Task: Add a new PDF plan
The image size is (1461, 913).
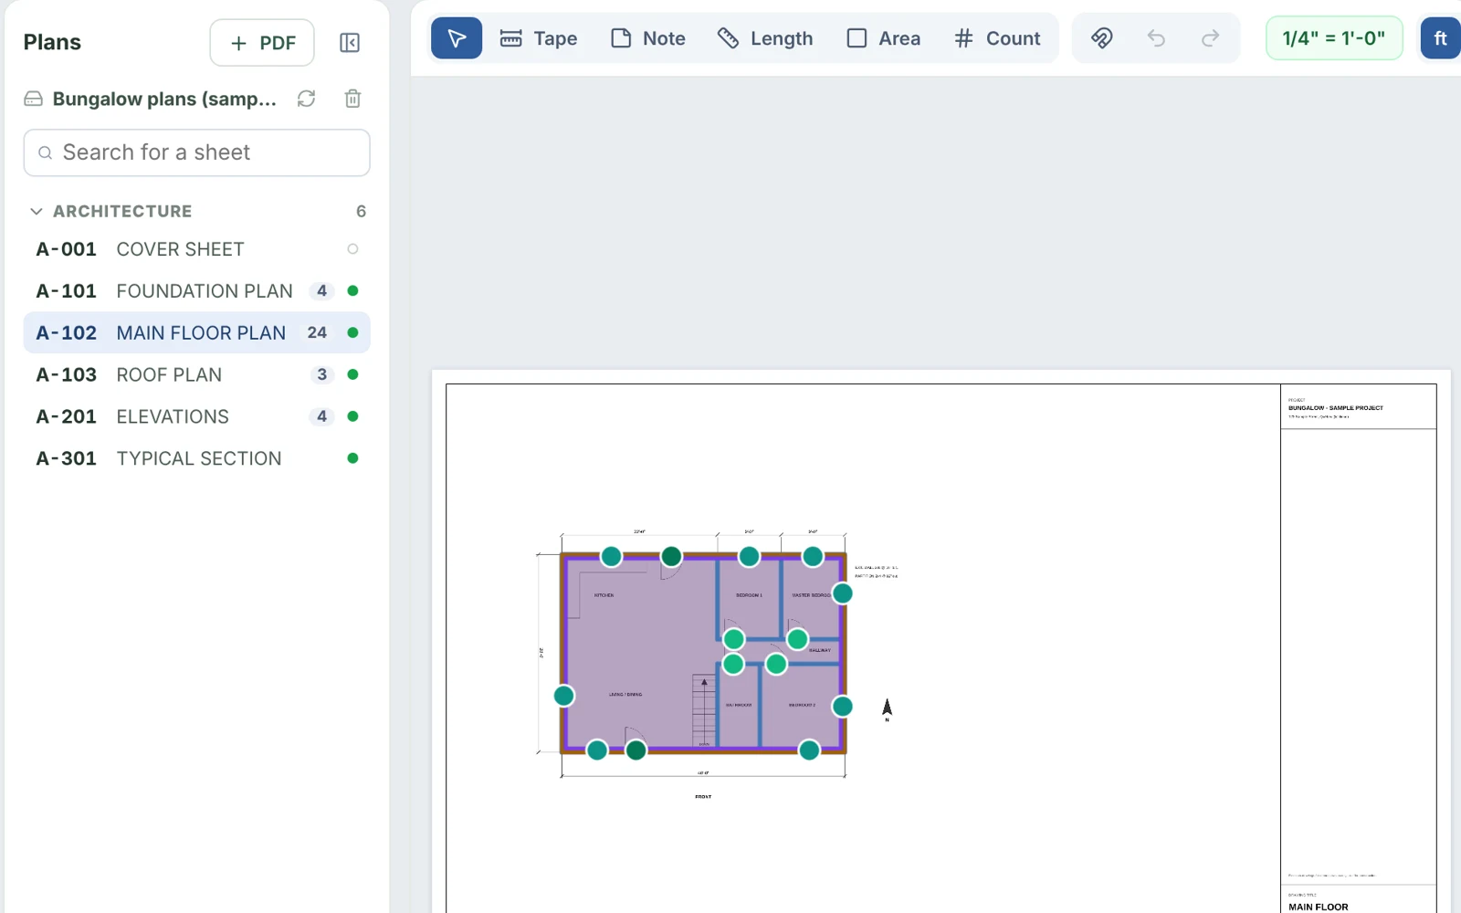Action: point(262,43)
